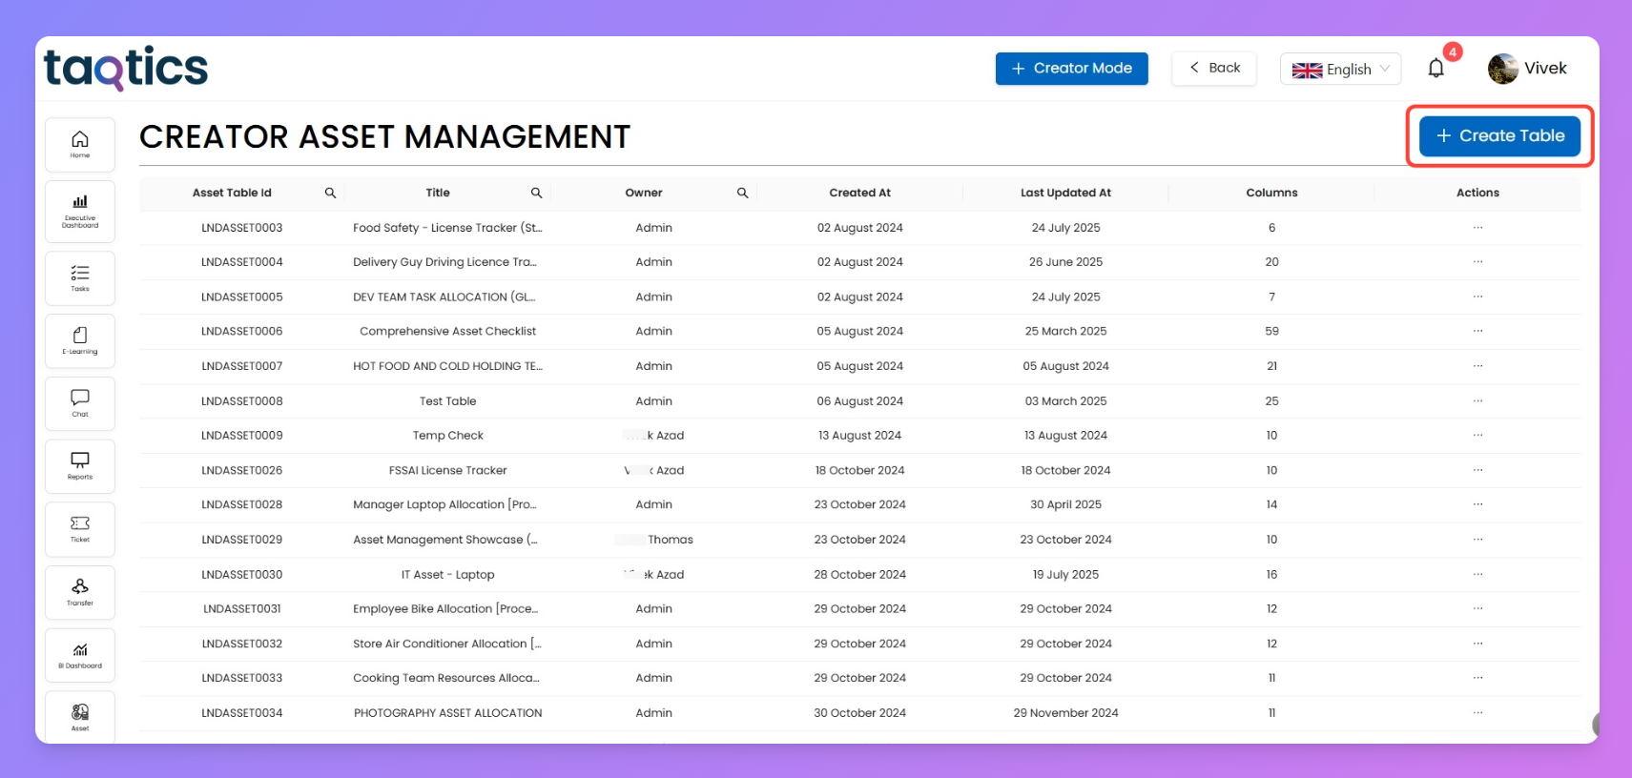Open actions menu for Temp Check row

(1477, 435)
